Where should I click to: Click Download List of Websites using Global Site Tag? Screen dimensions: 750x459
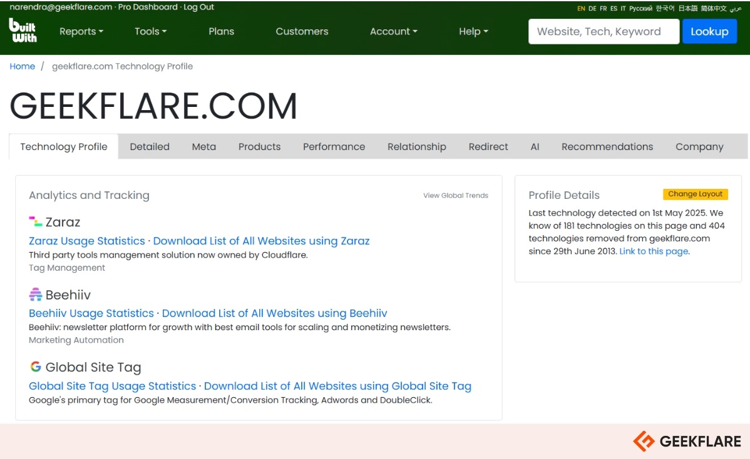(337, 386)
